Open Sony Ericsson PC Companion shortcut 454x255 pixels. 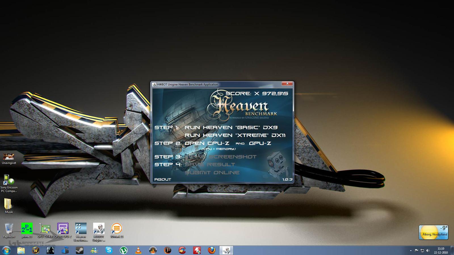tap(9, 183)
